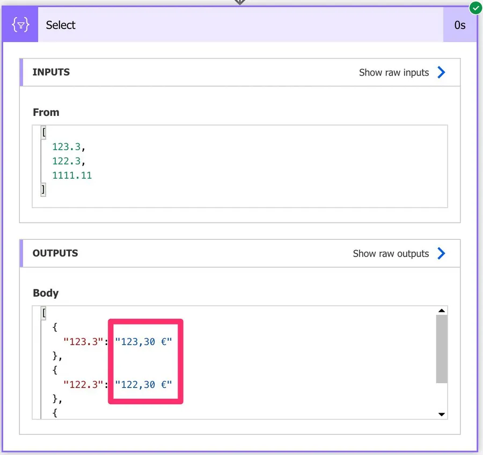Open the Show raw outputs link
483x455 pixels.
tap(390, 253)
